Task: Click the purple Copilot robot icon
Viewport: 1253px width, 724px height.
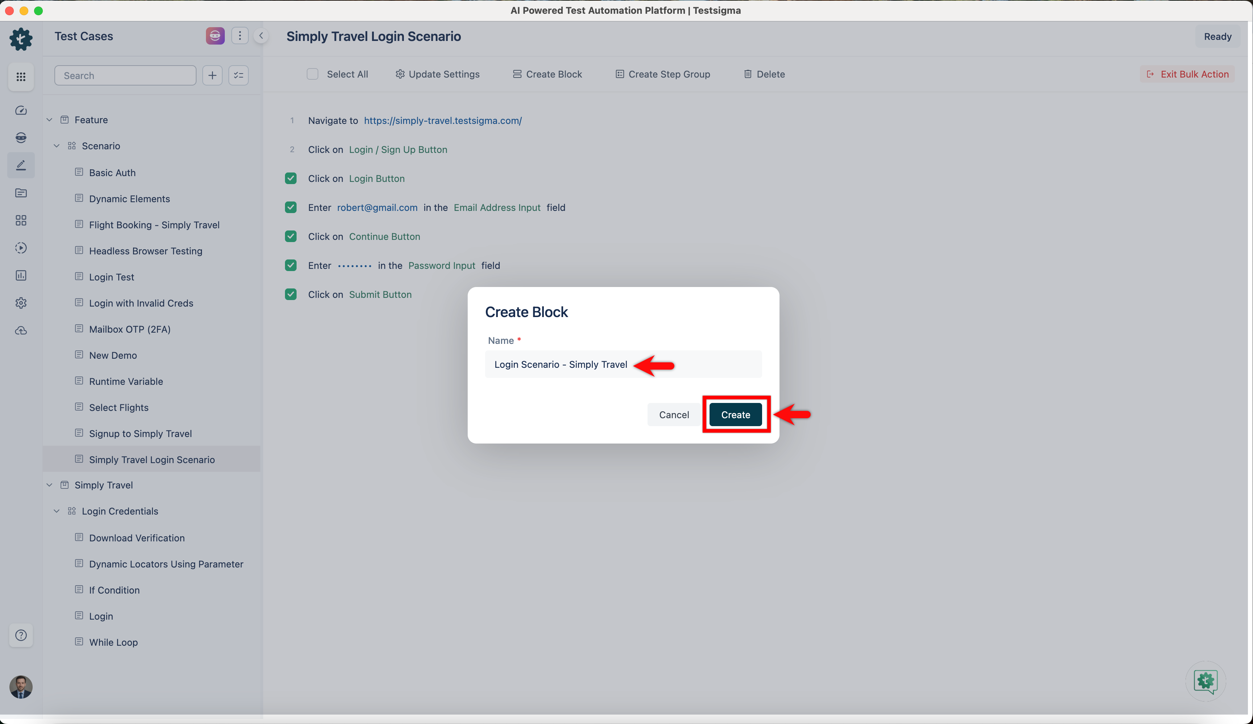Action: point(215,36)
